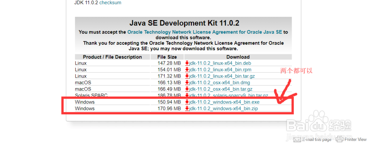Click red download arrow beside osx-x64_bin.dmg

(187, 83)
